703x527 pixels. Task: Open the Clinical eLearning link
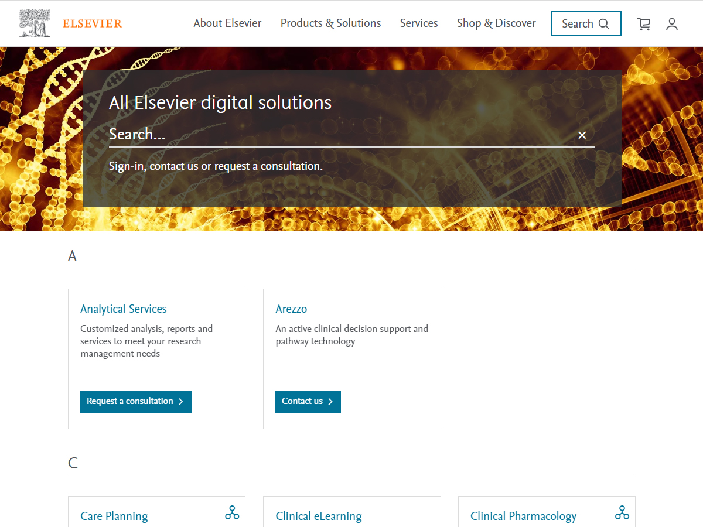(x=319, y=516)
